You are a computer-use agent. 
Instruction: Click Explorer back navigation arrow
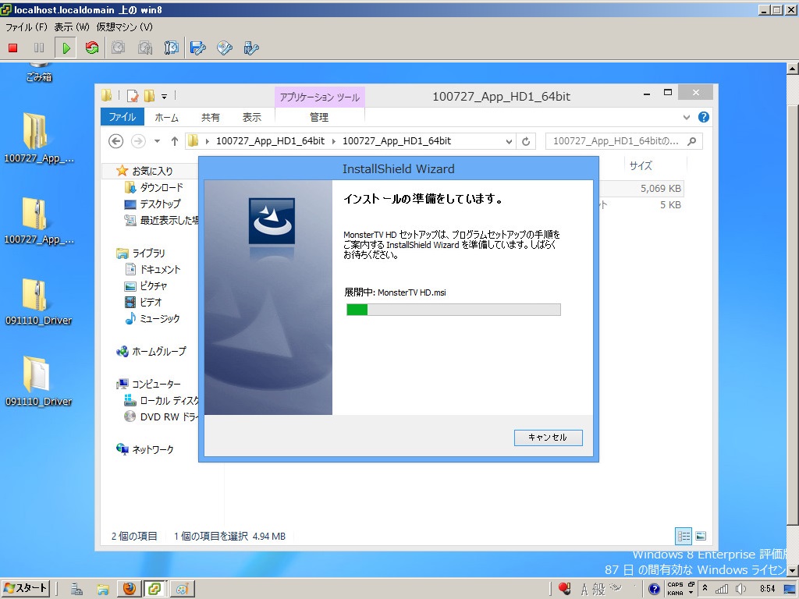pyautogui.click(x=116, y=141)
